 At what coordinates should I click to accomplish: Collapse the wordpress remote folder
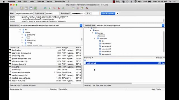point(95,38)
